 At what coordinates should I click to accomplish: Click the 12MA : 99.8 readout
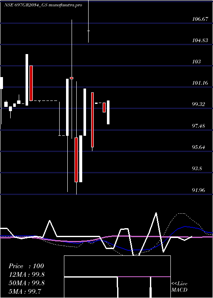click(26, 275)
